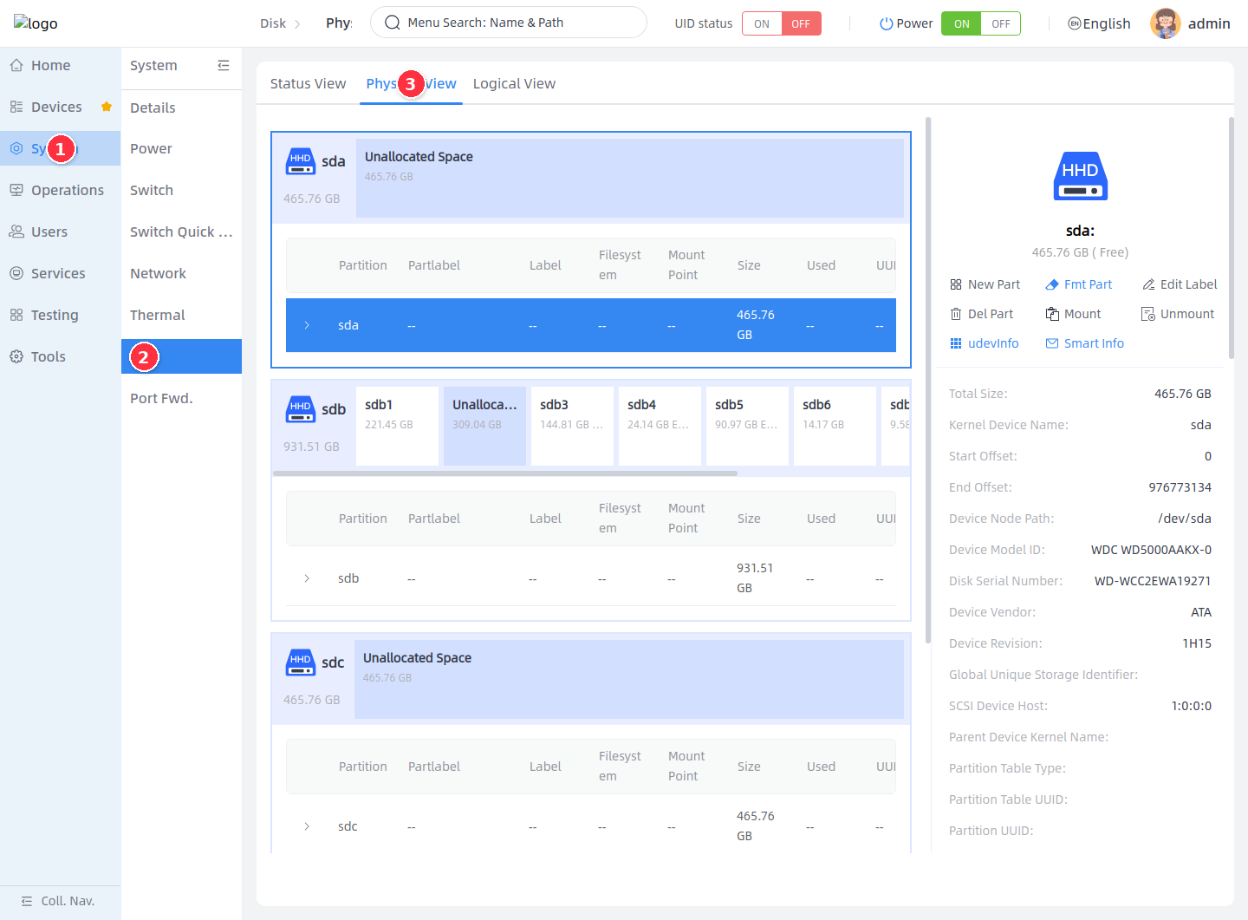
Task: Click the Home icon in the sidebar
Action: pos(16,65)
